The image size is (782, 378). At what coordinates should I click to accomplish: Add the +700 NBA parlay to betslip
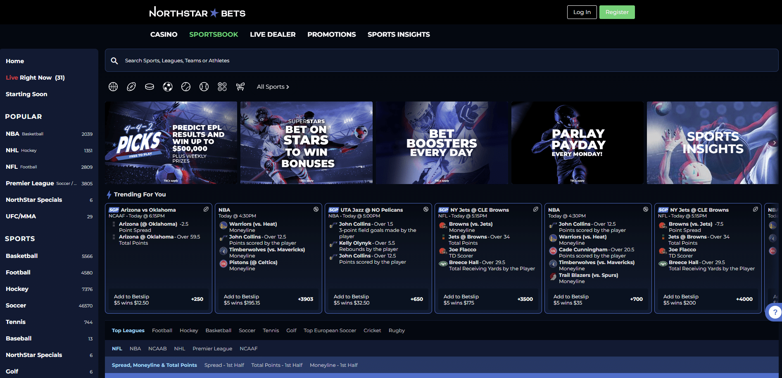[x=598, y=300]
